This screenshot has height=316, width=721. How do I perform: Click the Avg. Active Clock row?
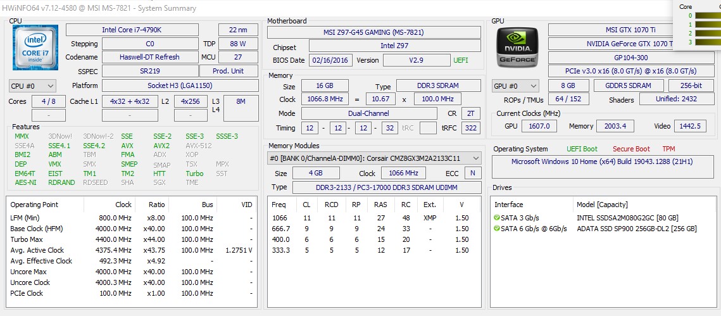(x=132, y=250)
